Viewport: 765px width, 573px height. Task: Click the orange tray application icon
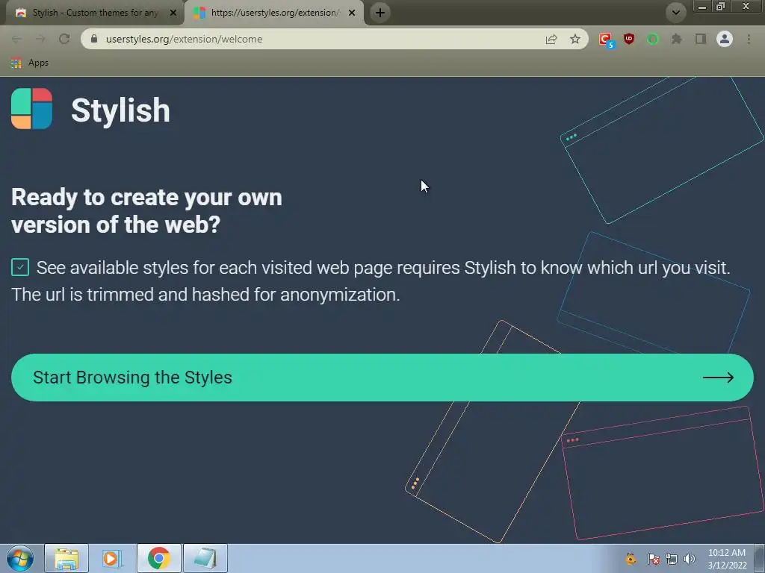point(631,559)
